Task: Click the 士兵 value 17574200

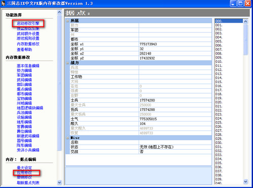Action: click(x=147, y=100)
